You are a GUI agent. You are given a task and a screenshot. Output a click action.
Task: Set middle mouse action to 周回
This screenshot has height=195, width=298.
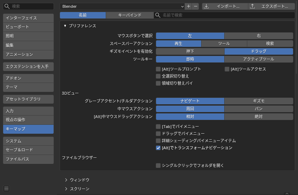tap(190, 108)
